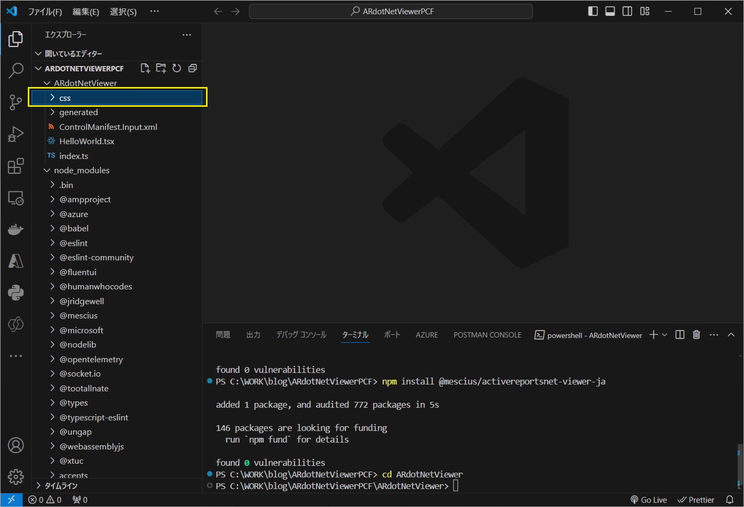The width and height of the screenshot is (744, 507).
Task: Open the Python view in activity bar
Action: [x=15, y=292]
